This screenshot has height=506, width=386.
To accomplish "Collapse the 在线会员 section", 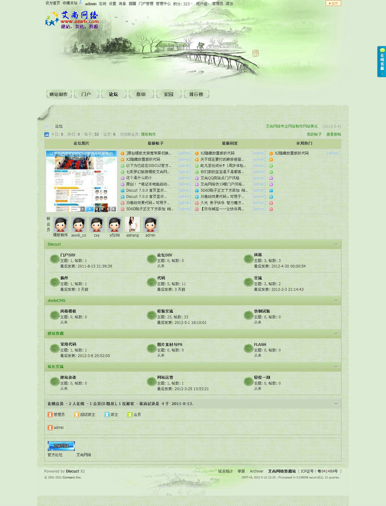I will (336, 404).
